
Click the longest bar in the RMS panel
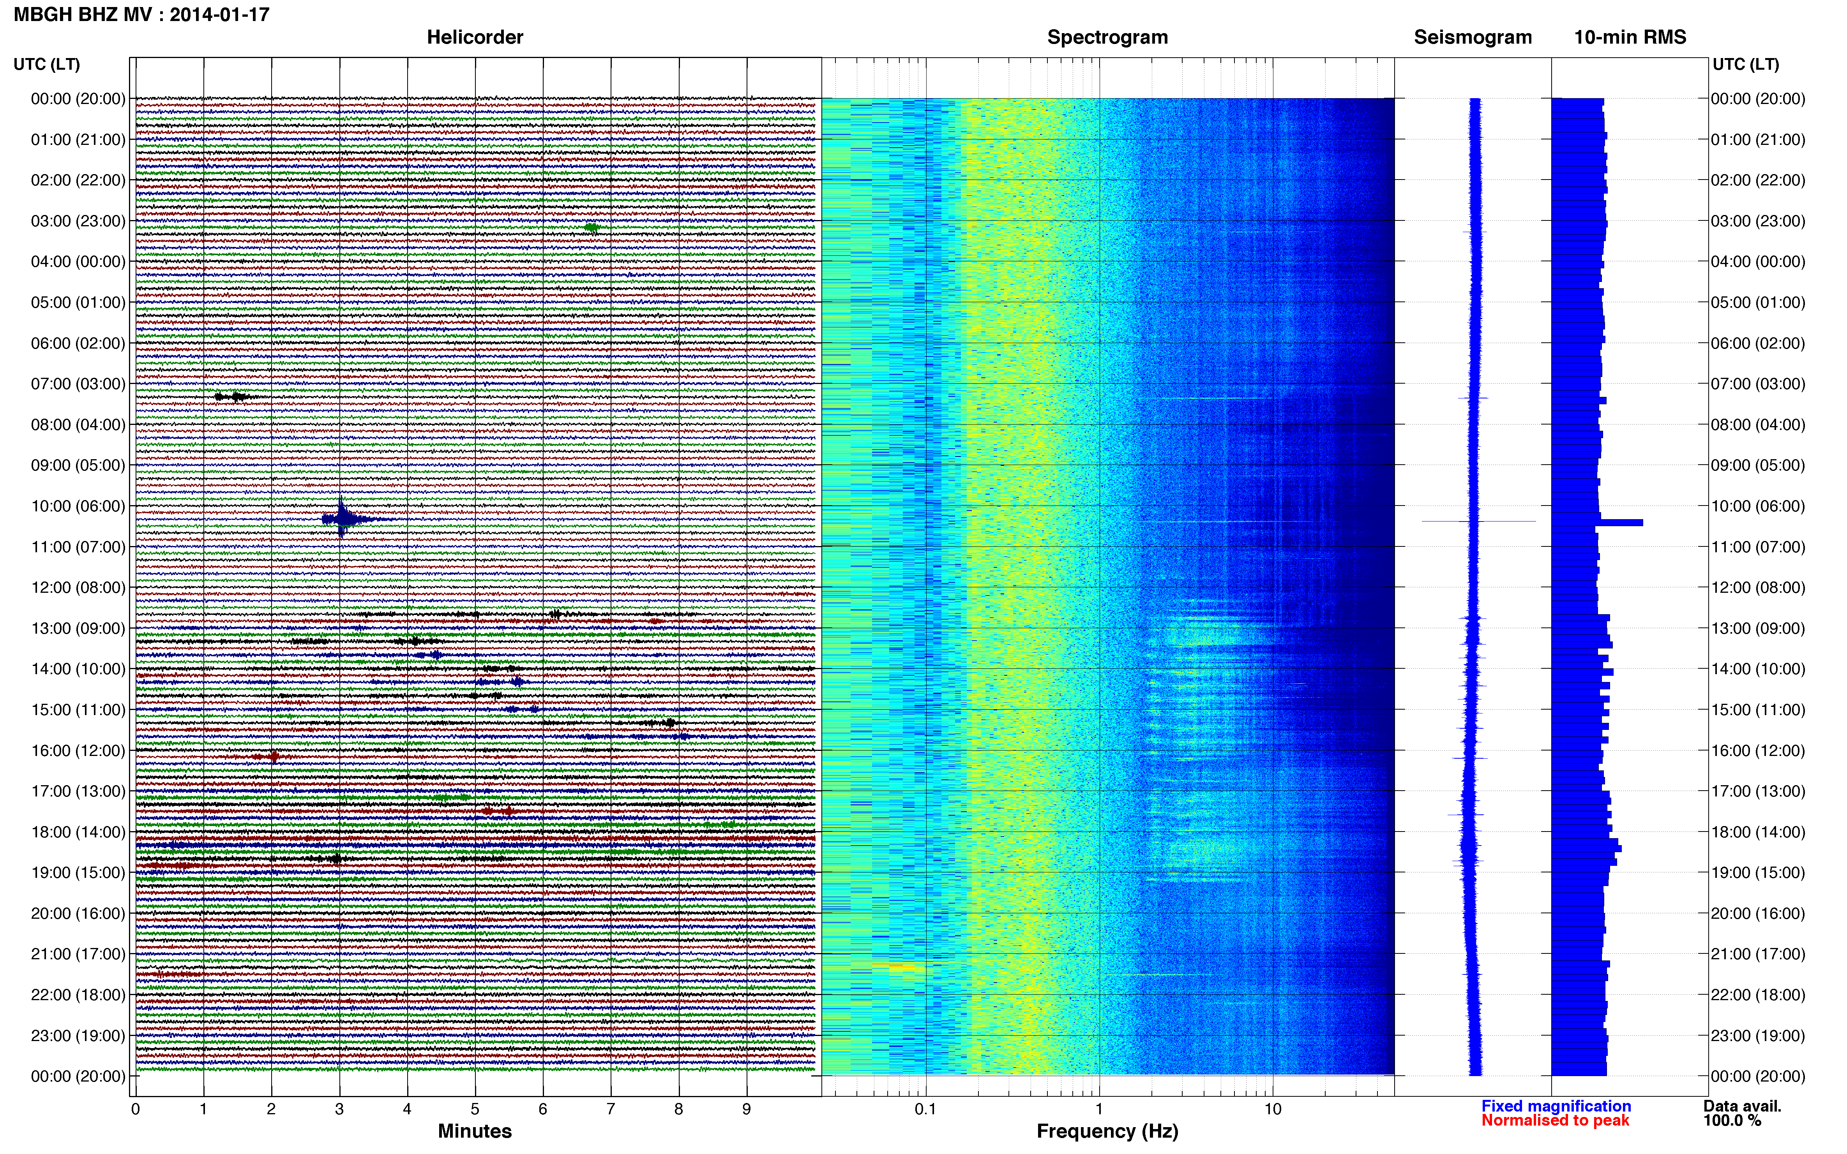click(1597, 523)
